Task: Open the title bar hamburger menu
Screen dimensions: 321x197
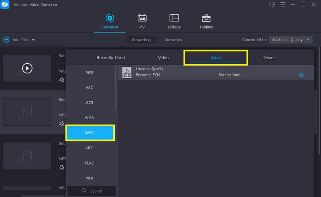Action: 283,5
